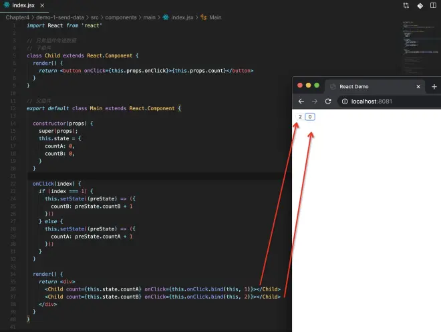Viewport: 441px width, 332px height.
Task: Minimize the browser with yellow button
Action: click(308, 86)
